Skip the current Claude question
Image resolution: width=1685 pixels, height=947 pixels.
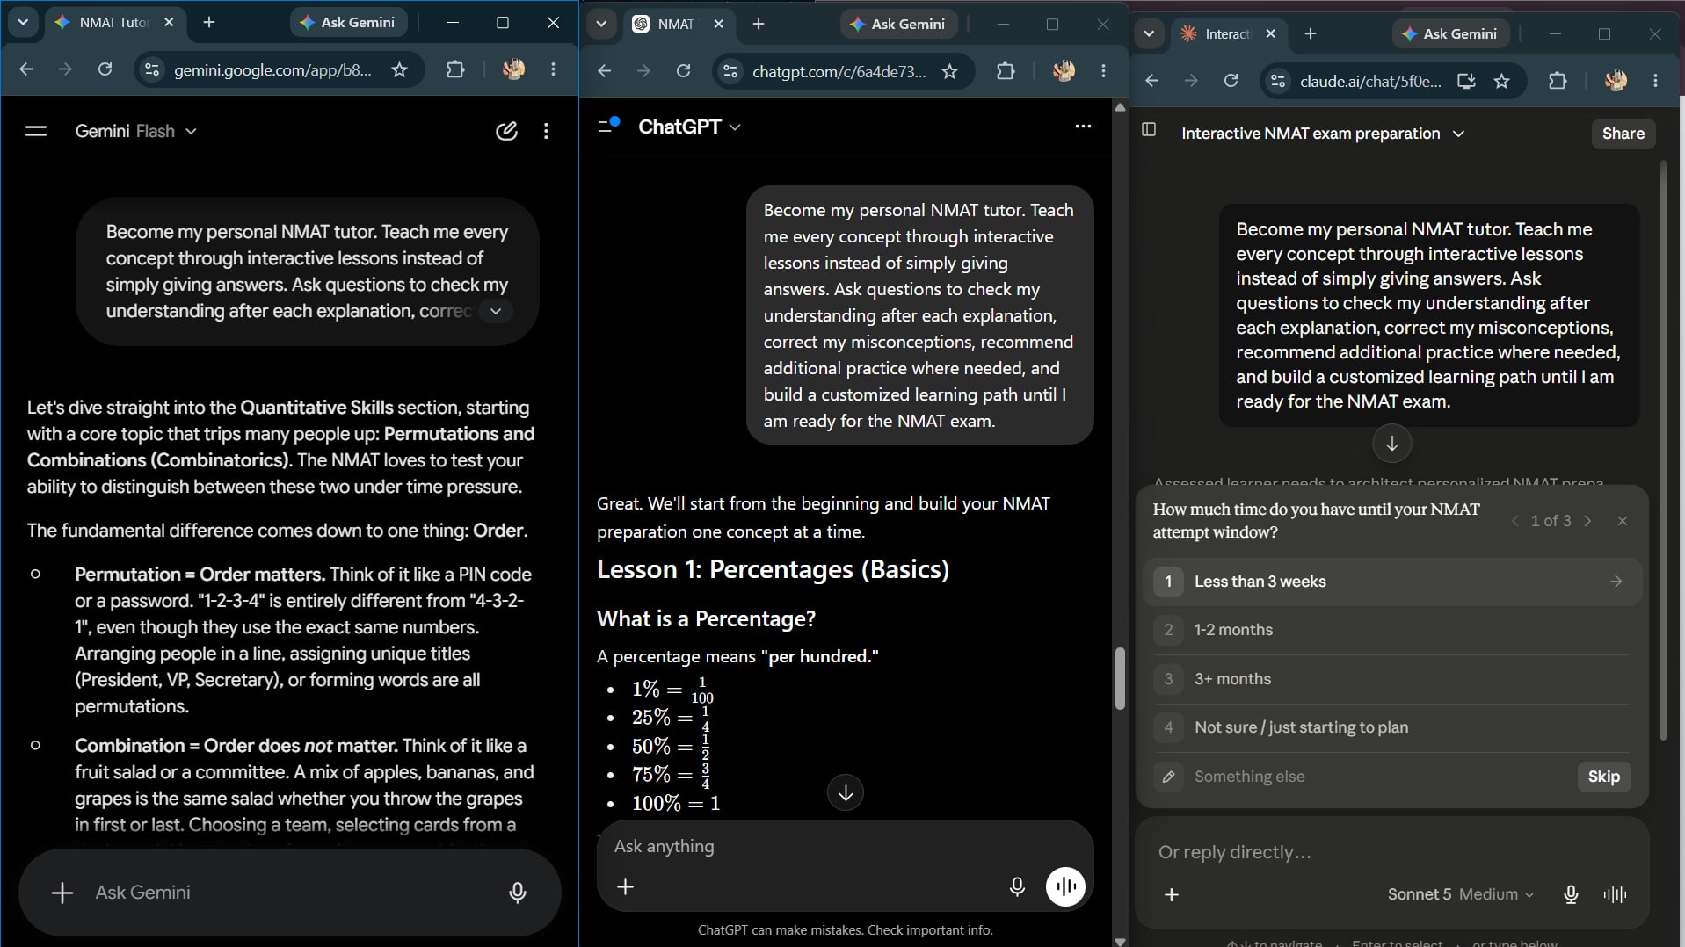(1603, 777)
